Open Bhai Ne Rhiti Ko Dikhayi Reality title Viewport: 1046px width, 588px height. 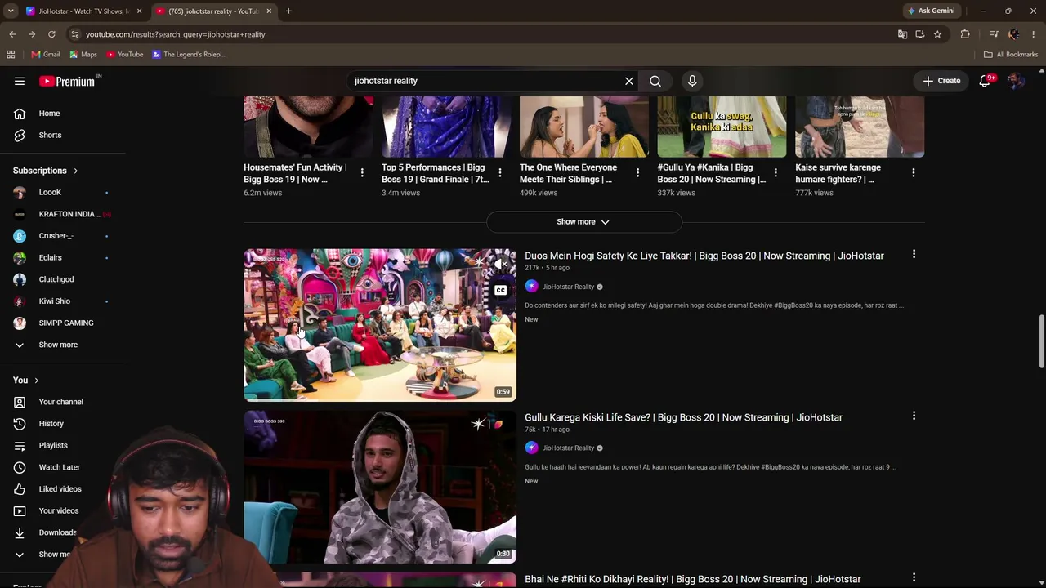click(x=693, y=579)
